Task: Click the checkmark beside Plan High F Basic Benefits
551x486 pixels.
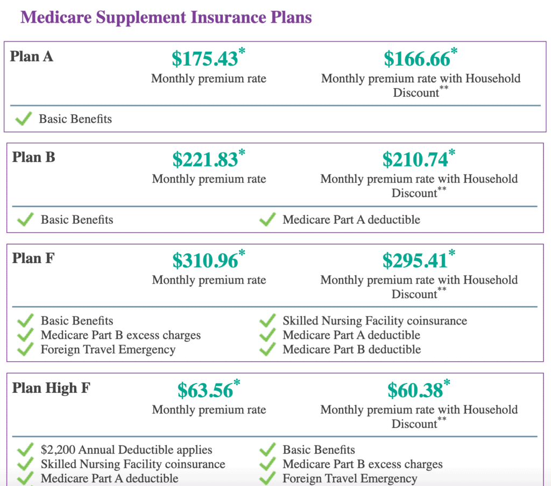Action: tap(267, 449)
